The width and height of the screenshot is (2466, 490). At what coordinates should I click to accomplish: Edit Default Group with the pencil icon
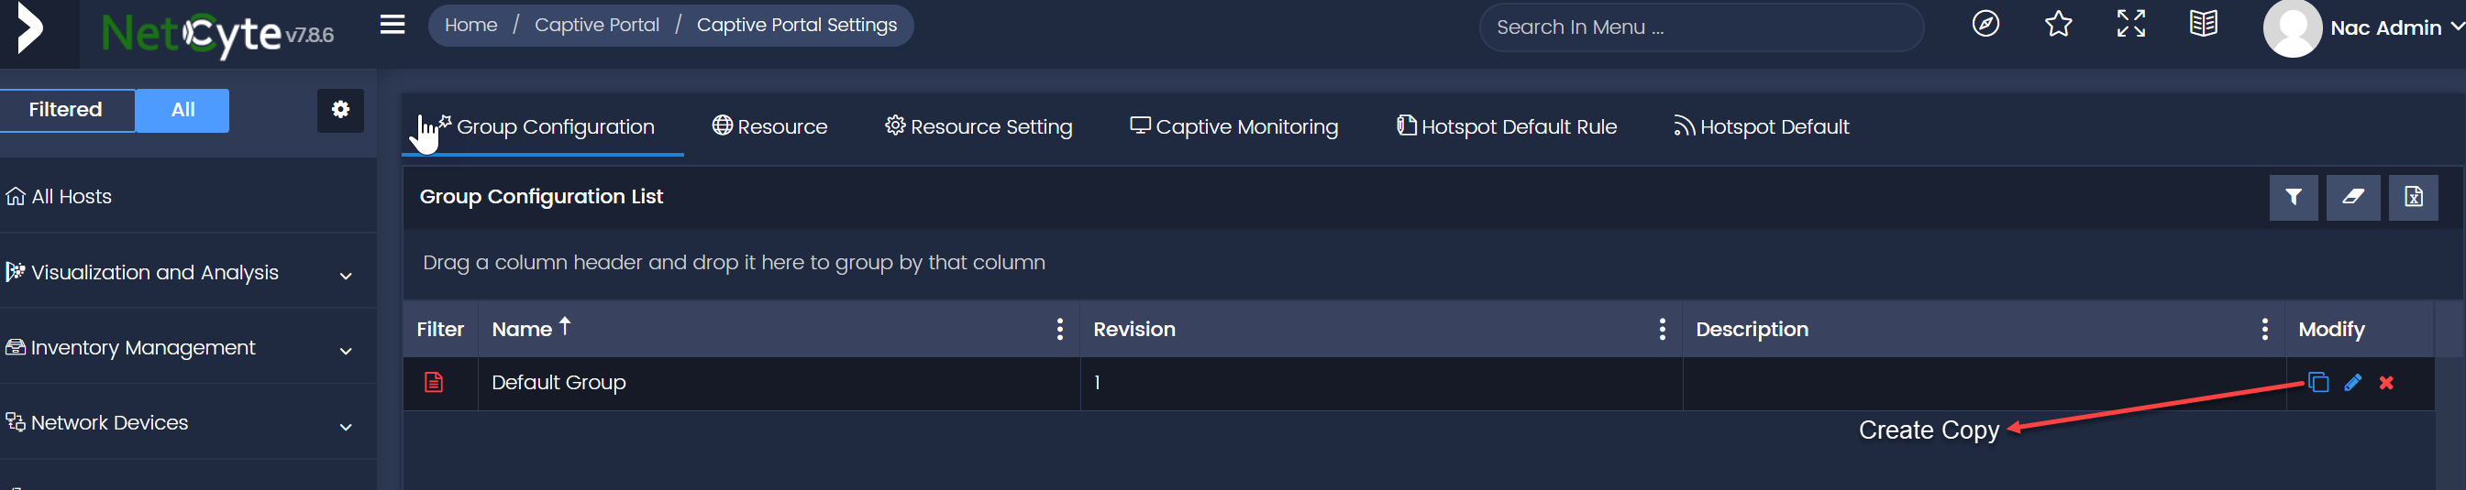pos(2352,382)
